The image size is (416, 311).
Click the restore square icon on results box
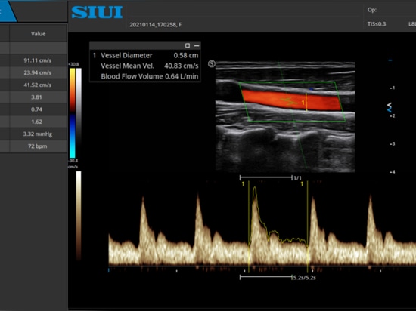click(188, 45)
